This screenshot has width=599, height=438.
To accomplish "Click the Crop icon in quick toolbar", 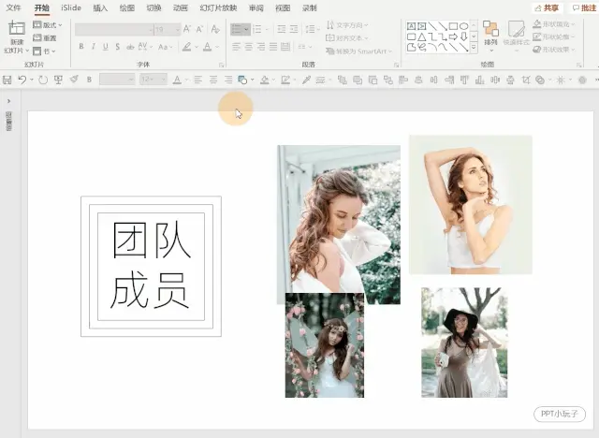I will (x=526, y=80).
